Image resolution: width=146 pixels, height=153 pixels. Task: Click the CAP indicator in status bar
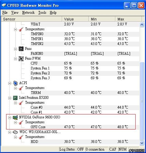(x=113, y=149)
